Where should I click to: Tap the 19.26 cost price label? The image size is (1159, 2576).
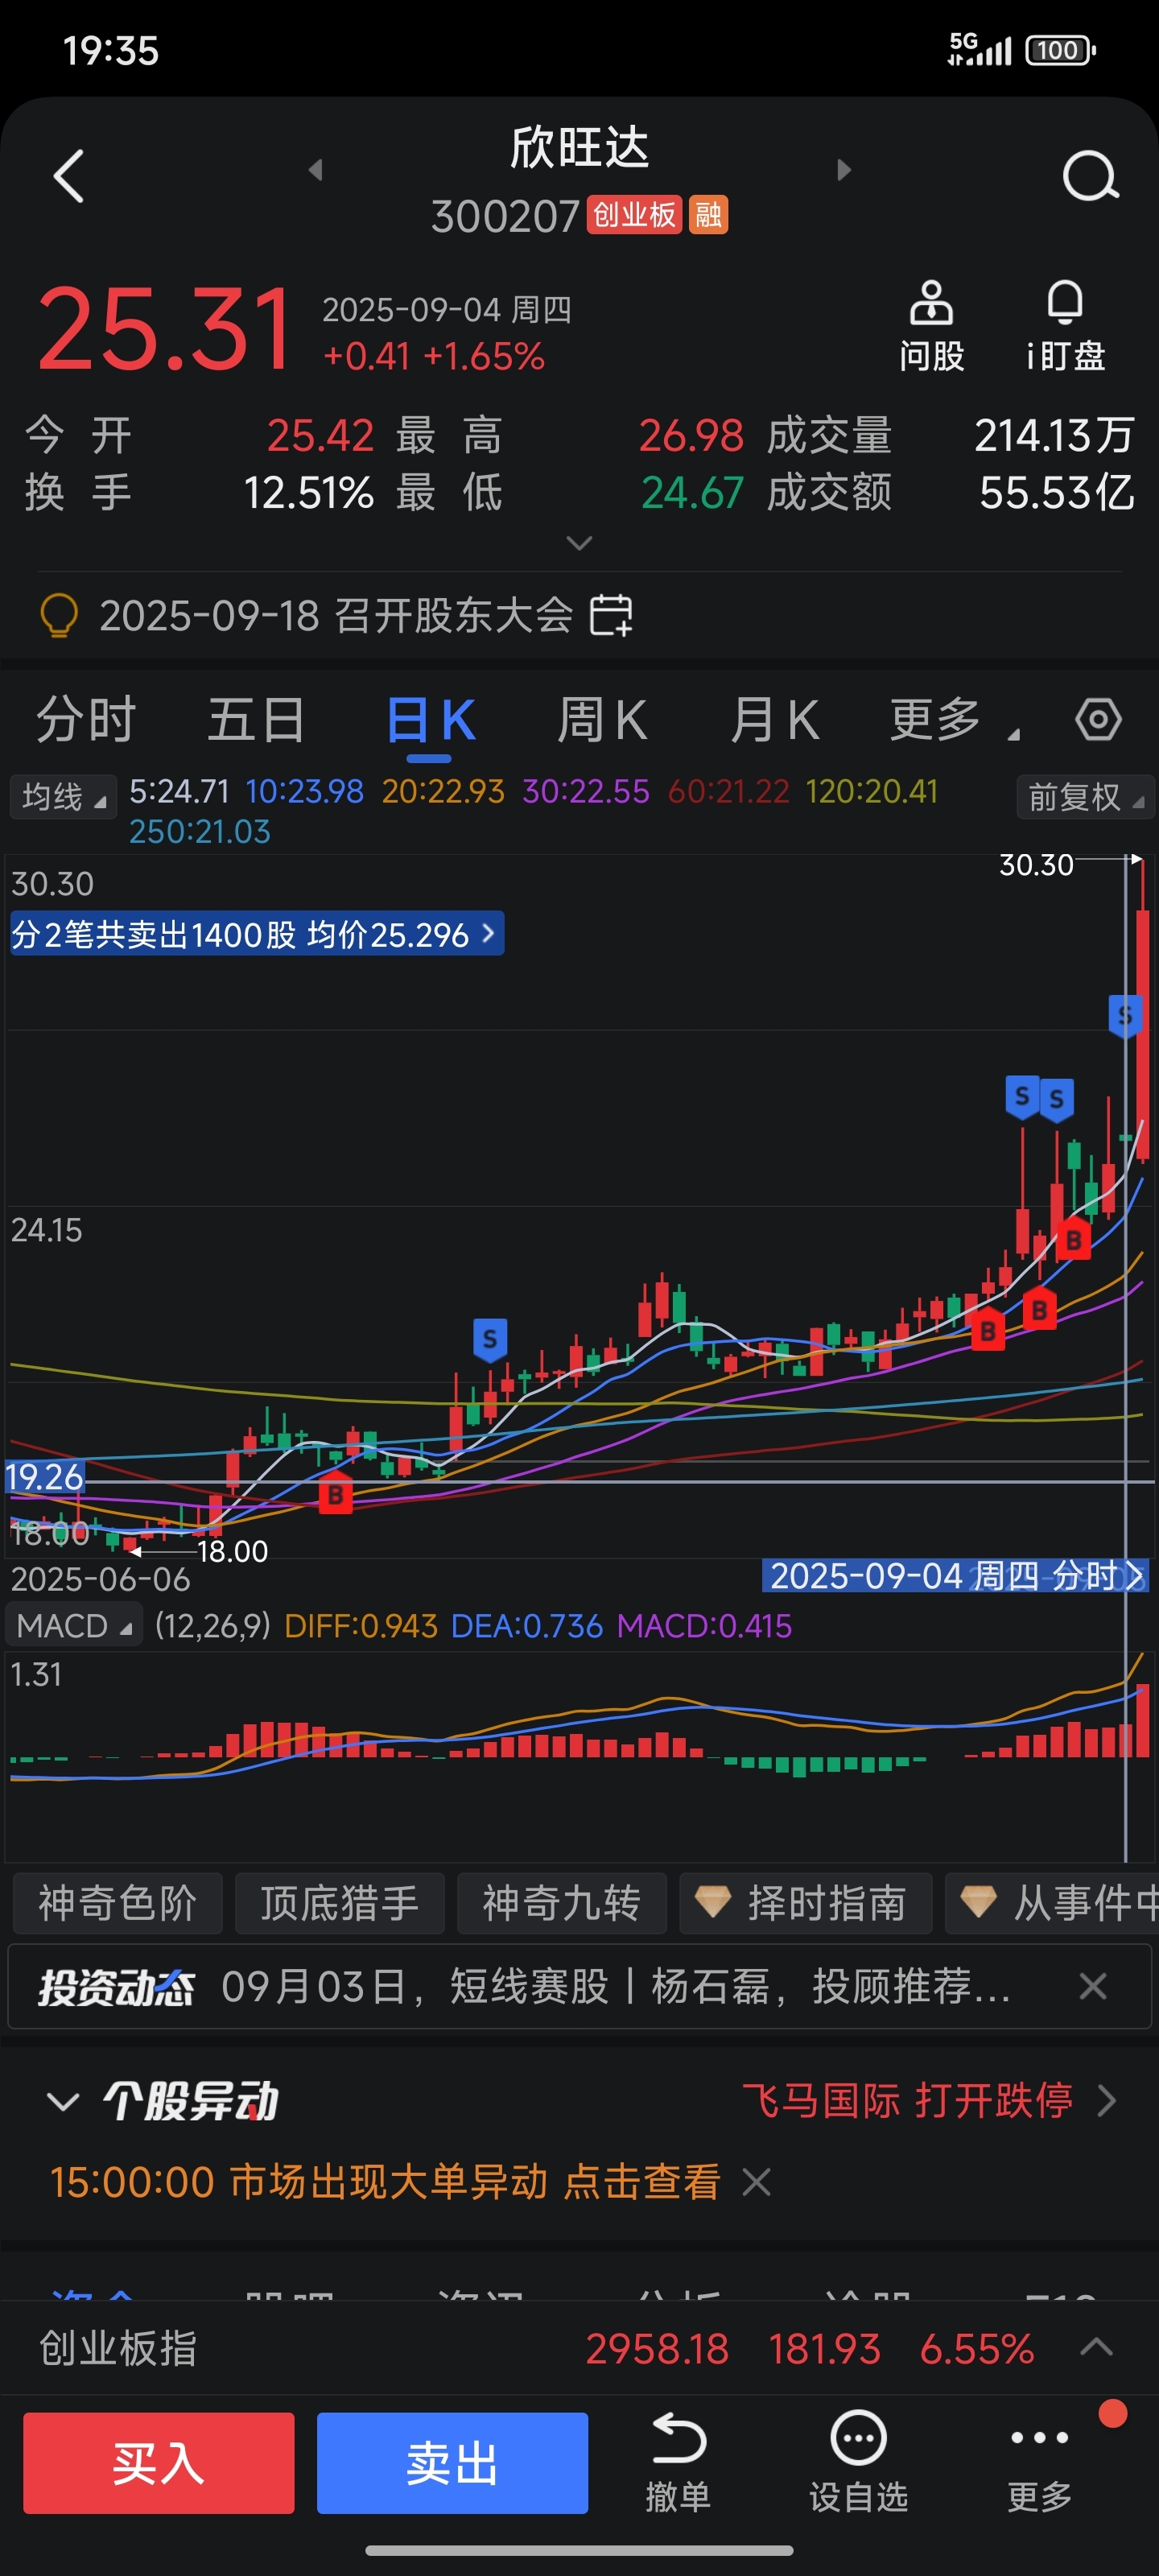click(x=45, y=1476)
